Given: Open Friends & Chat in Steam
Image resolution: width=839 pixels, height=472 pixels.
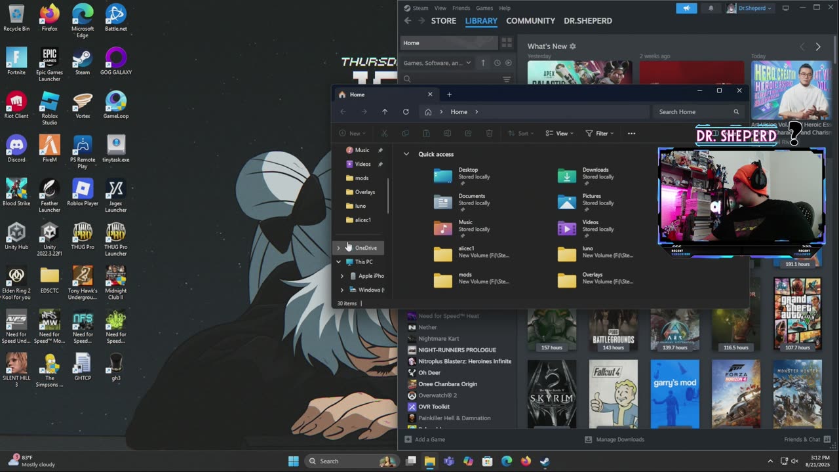Looking at the screenshot, I should [x=806, y=439].
